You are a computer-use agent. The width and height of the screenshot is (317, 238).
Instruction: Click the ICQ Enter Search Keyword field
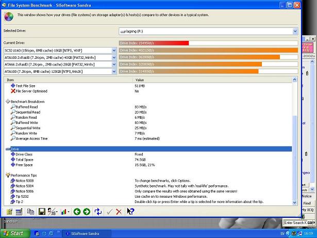pos(295,223)
